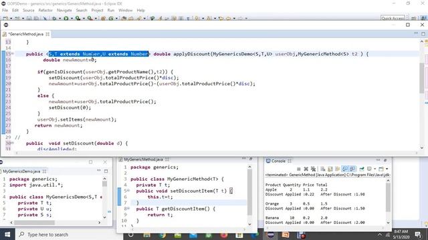Screen dimensions: 428x240
Task: Open the Project menu
Action: click(97, 11)
